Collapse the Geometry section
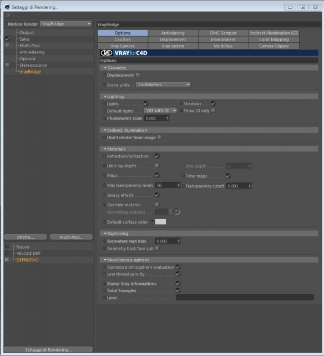 point(105,68)
